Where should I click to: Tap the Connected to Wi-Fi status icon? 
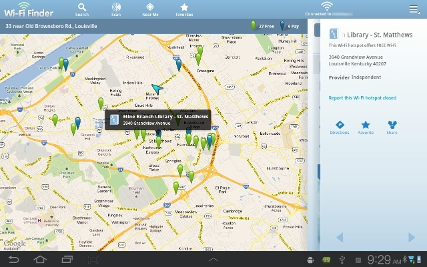(327, 6)
